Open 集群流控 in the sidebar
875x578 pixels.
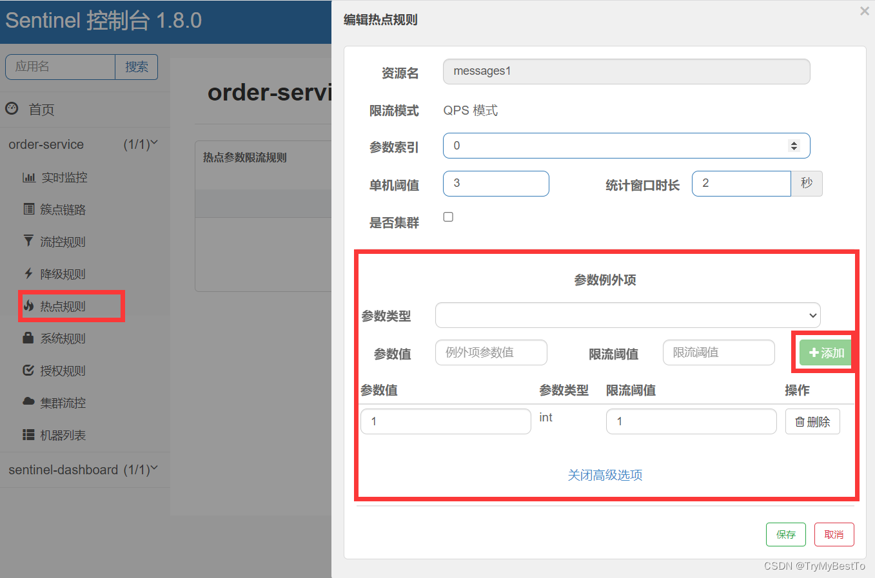coord(63,403)
